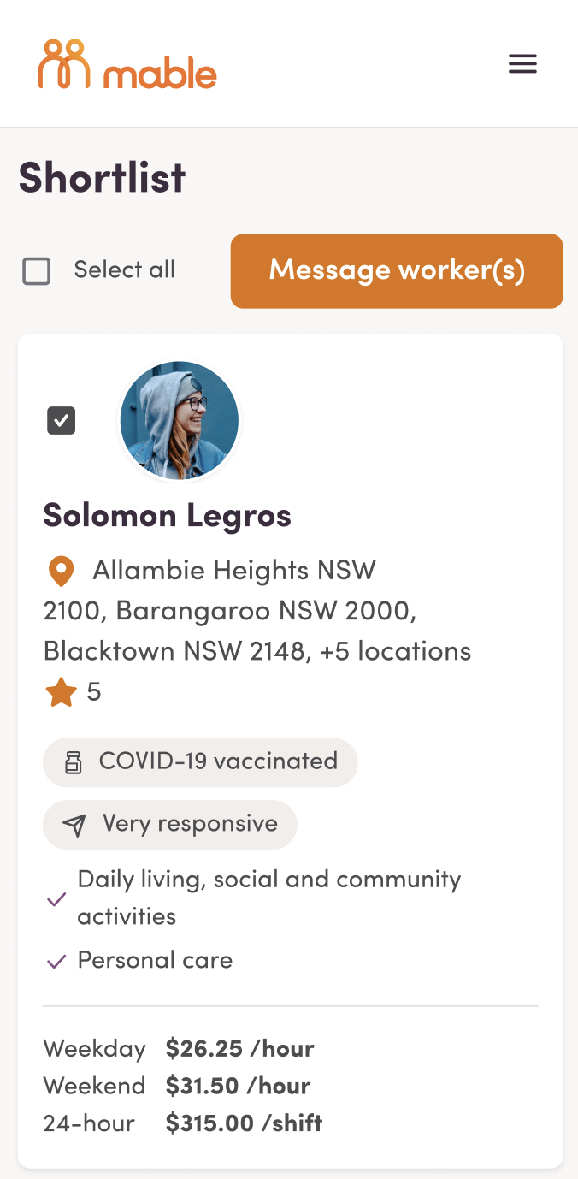The image size is (578, 1179).
Task: Open the COVID-19 vaccinated badge details
Action: tap(200, 761)
